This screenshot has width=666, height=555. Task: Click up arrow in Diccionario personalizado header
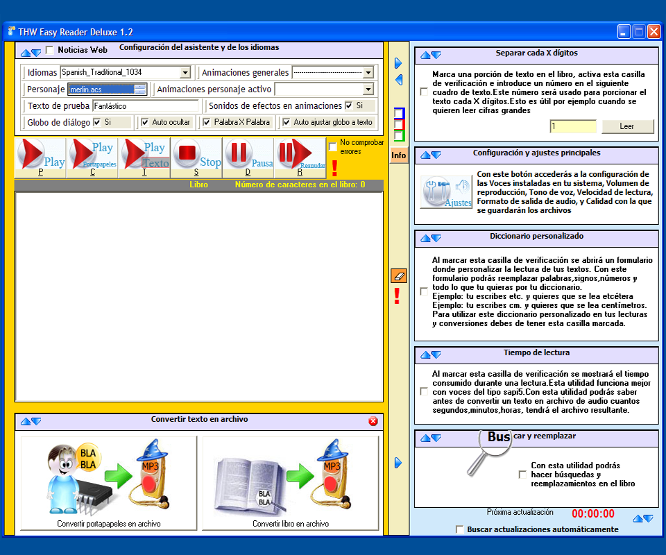425,239
